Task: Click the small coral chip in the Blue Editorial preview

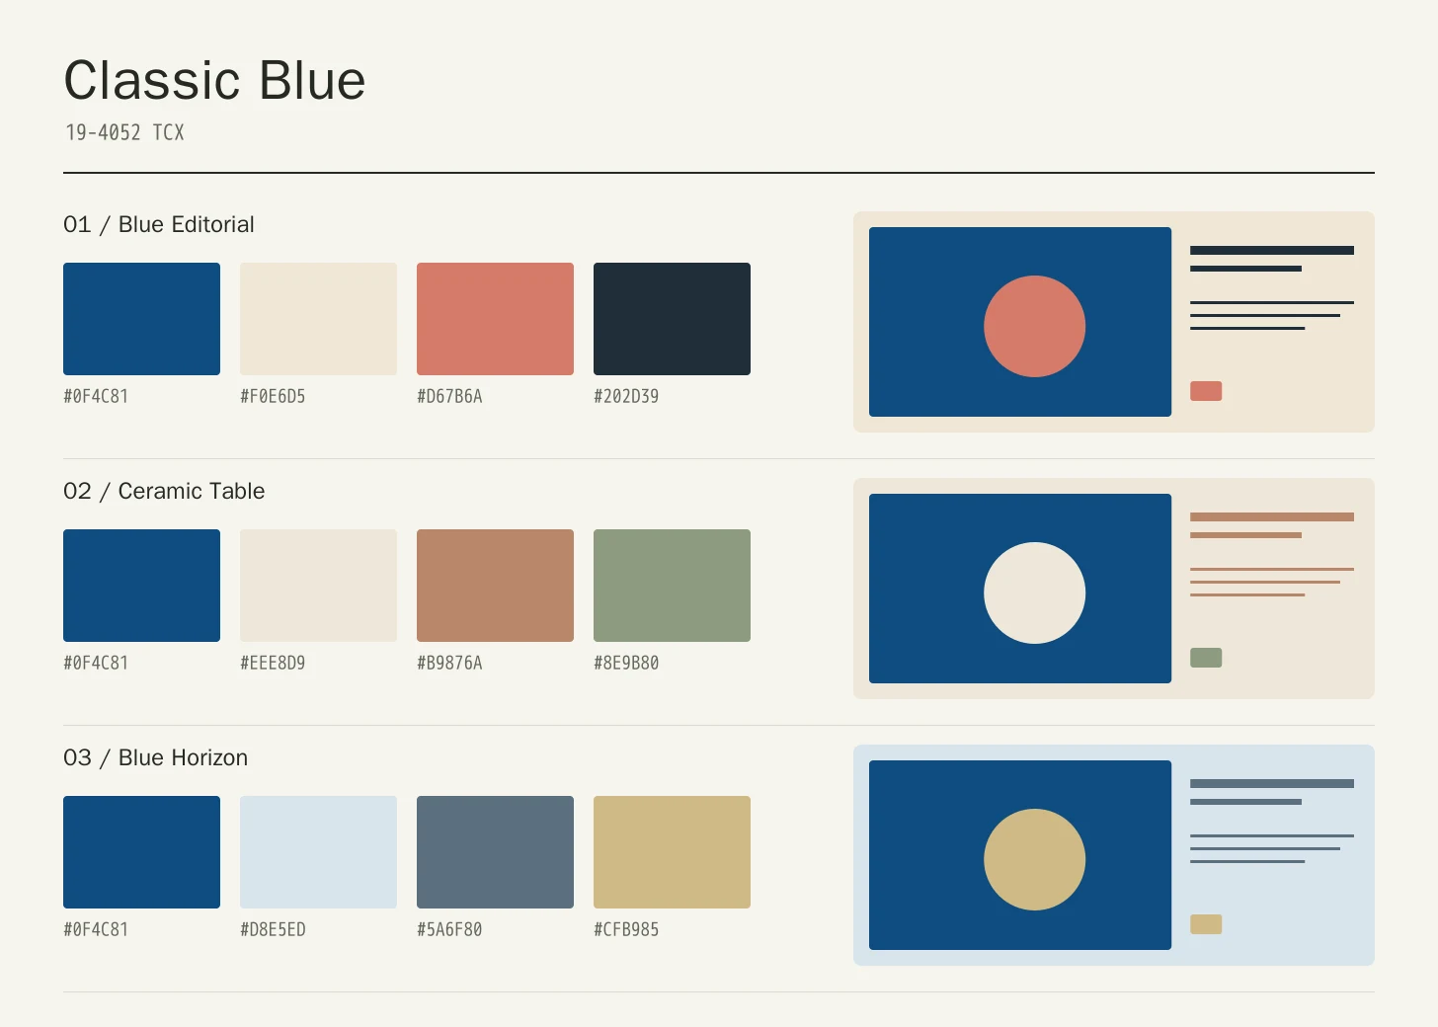Action: (1206, 391)
